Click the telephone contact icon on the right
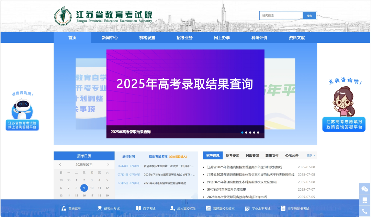Image resolution: width=371 pixels, height=217 pixels. coord(365,211)
